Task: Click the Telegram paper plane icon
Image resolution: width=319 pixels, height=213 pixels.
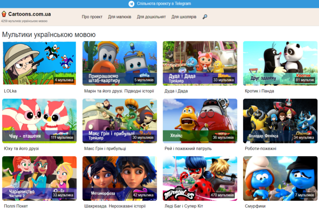Action: click(x=131, y=4)
